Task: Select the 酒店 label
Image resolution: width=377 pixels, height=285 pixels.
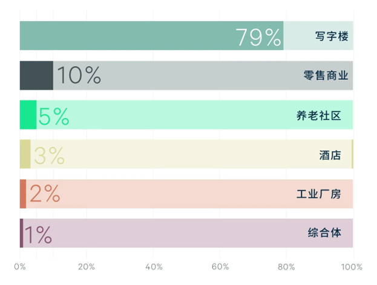Action: pyautogui.click(x=330, y=155)
